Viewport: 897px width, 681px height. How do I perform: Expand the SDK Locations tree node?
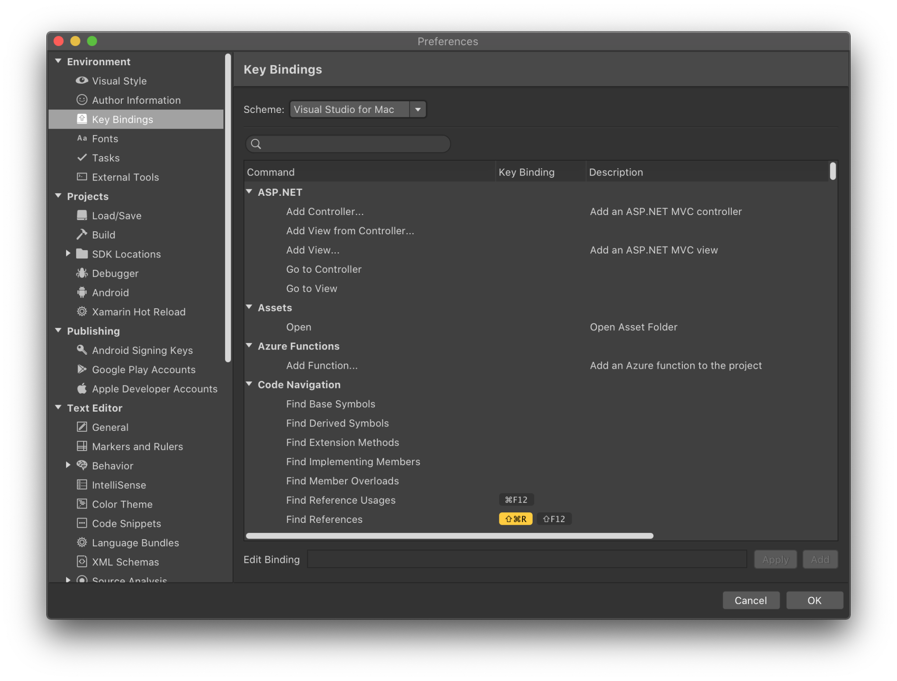[x=68, y=254]
